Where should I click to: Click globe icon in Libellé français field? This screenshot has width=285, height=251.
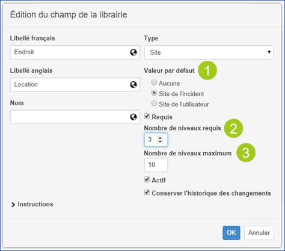[x=133, y=52]
